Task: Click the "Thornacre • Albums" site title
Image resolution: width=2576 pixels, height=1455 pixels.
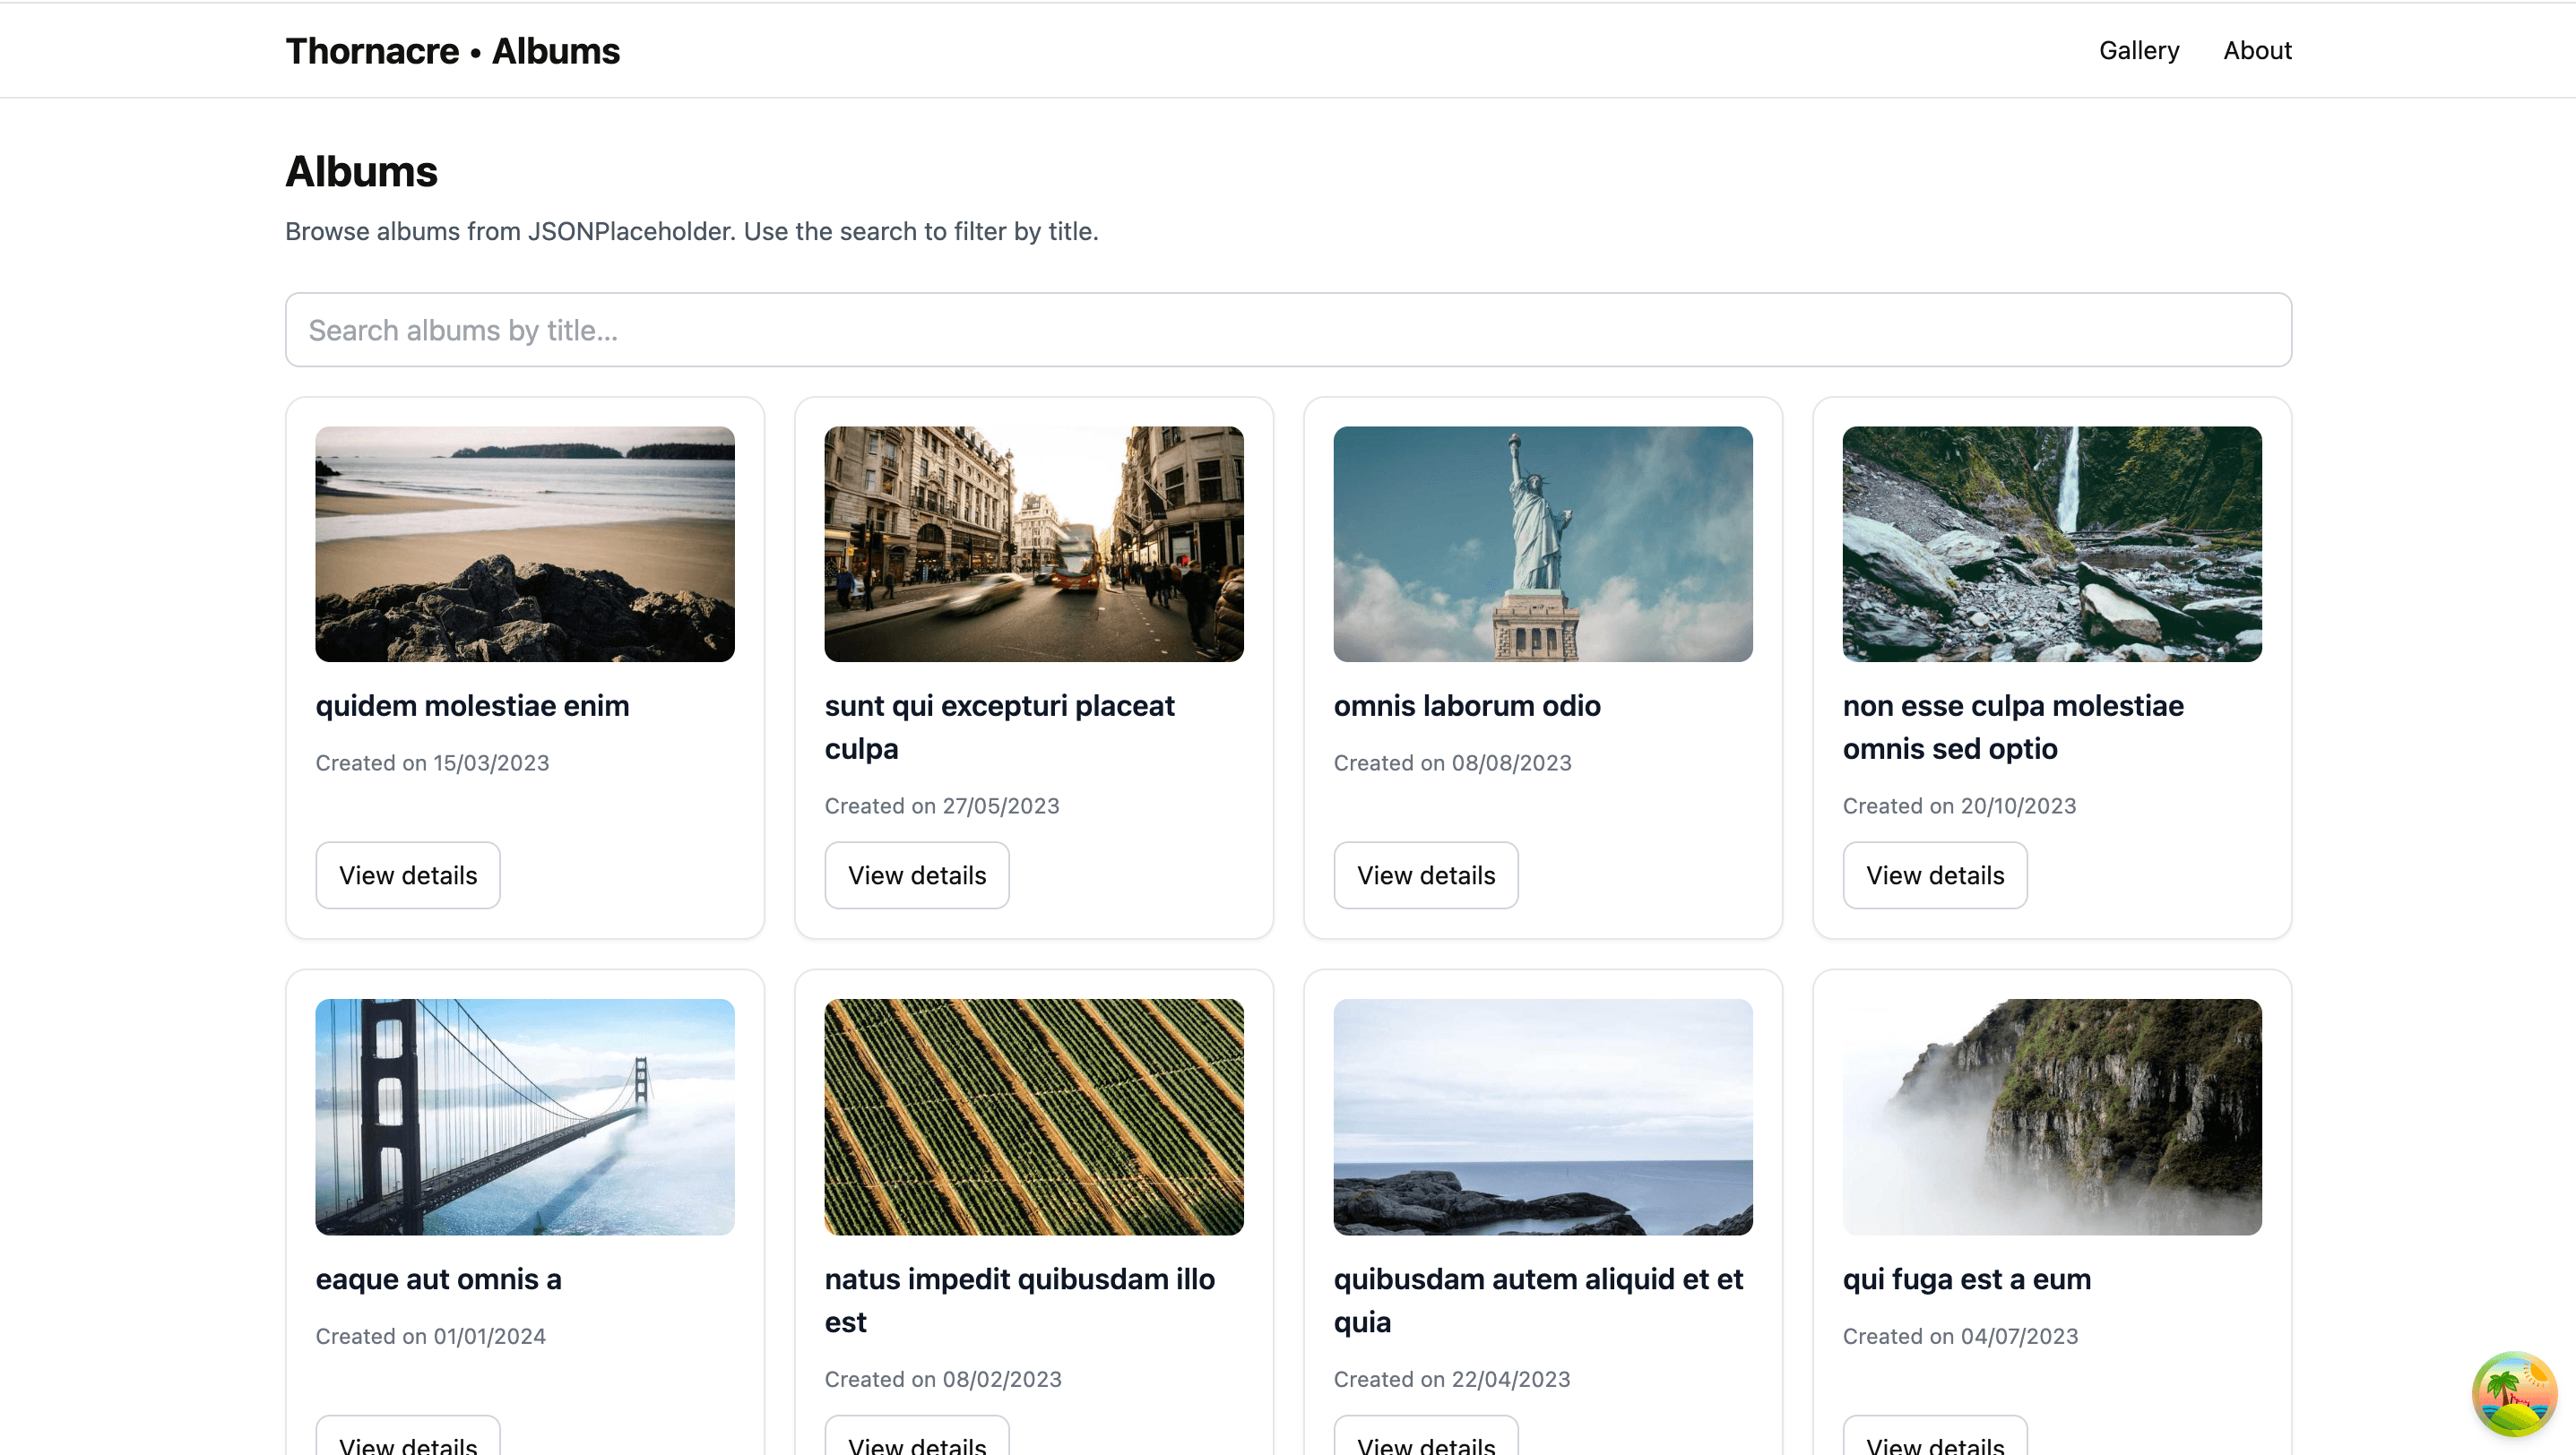Action: coord(453,50)
